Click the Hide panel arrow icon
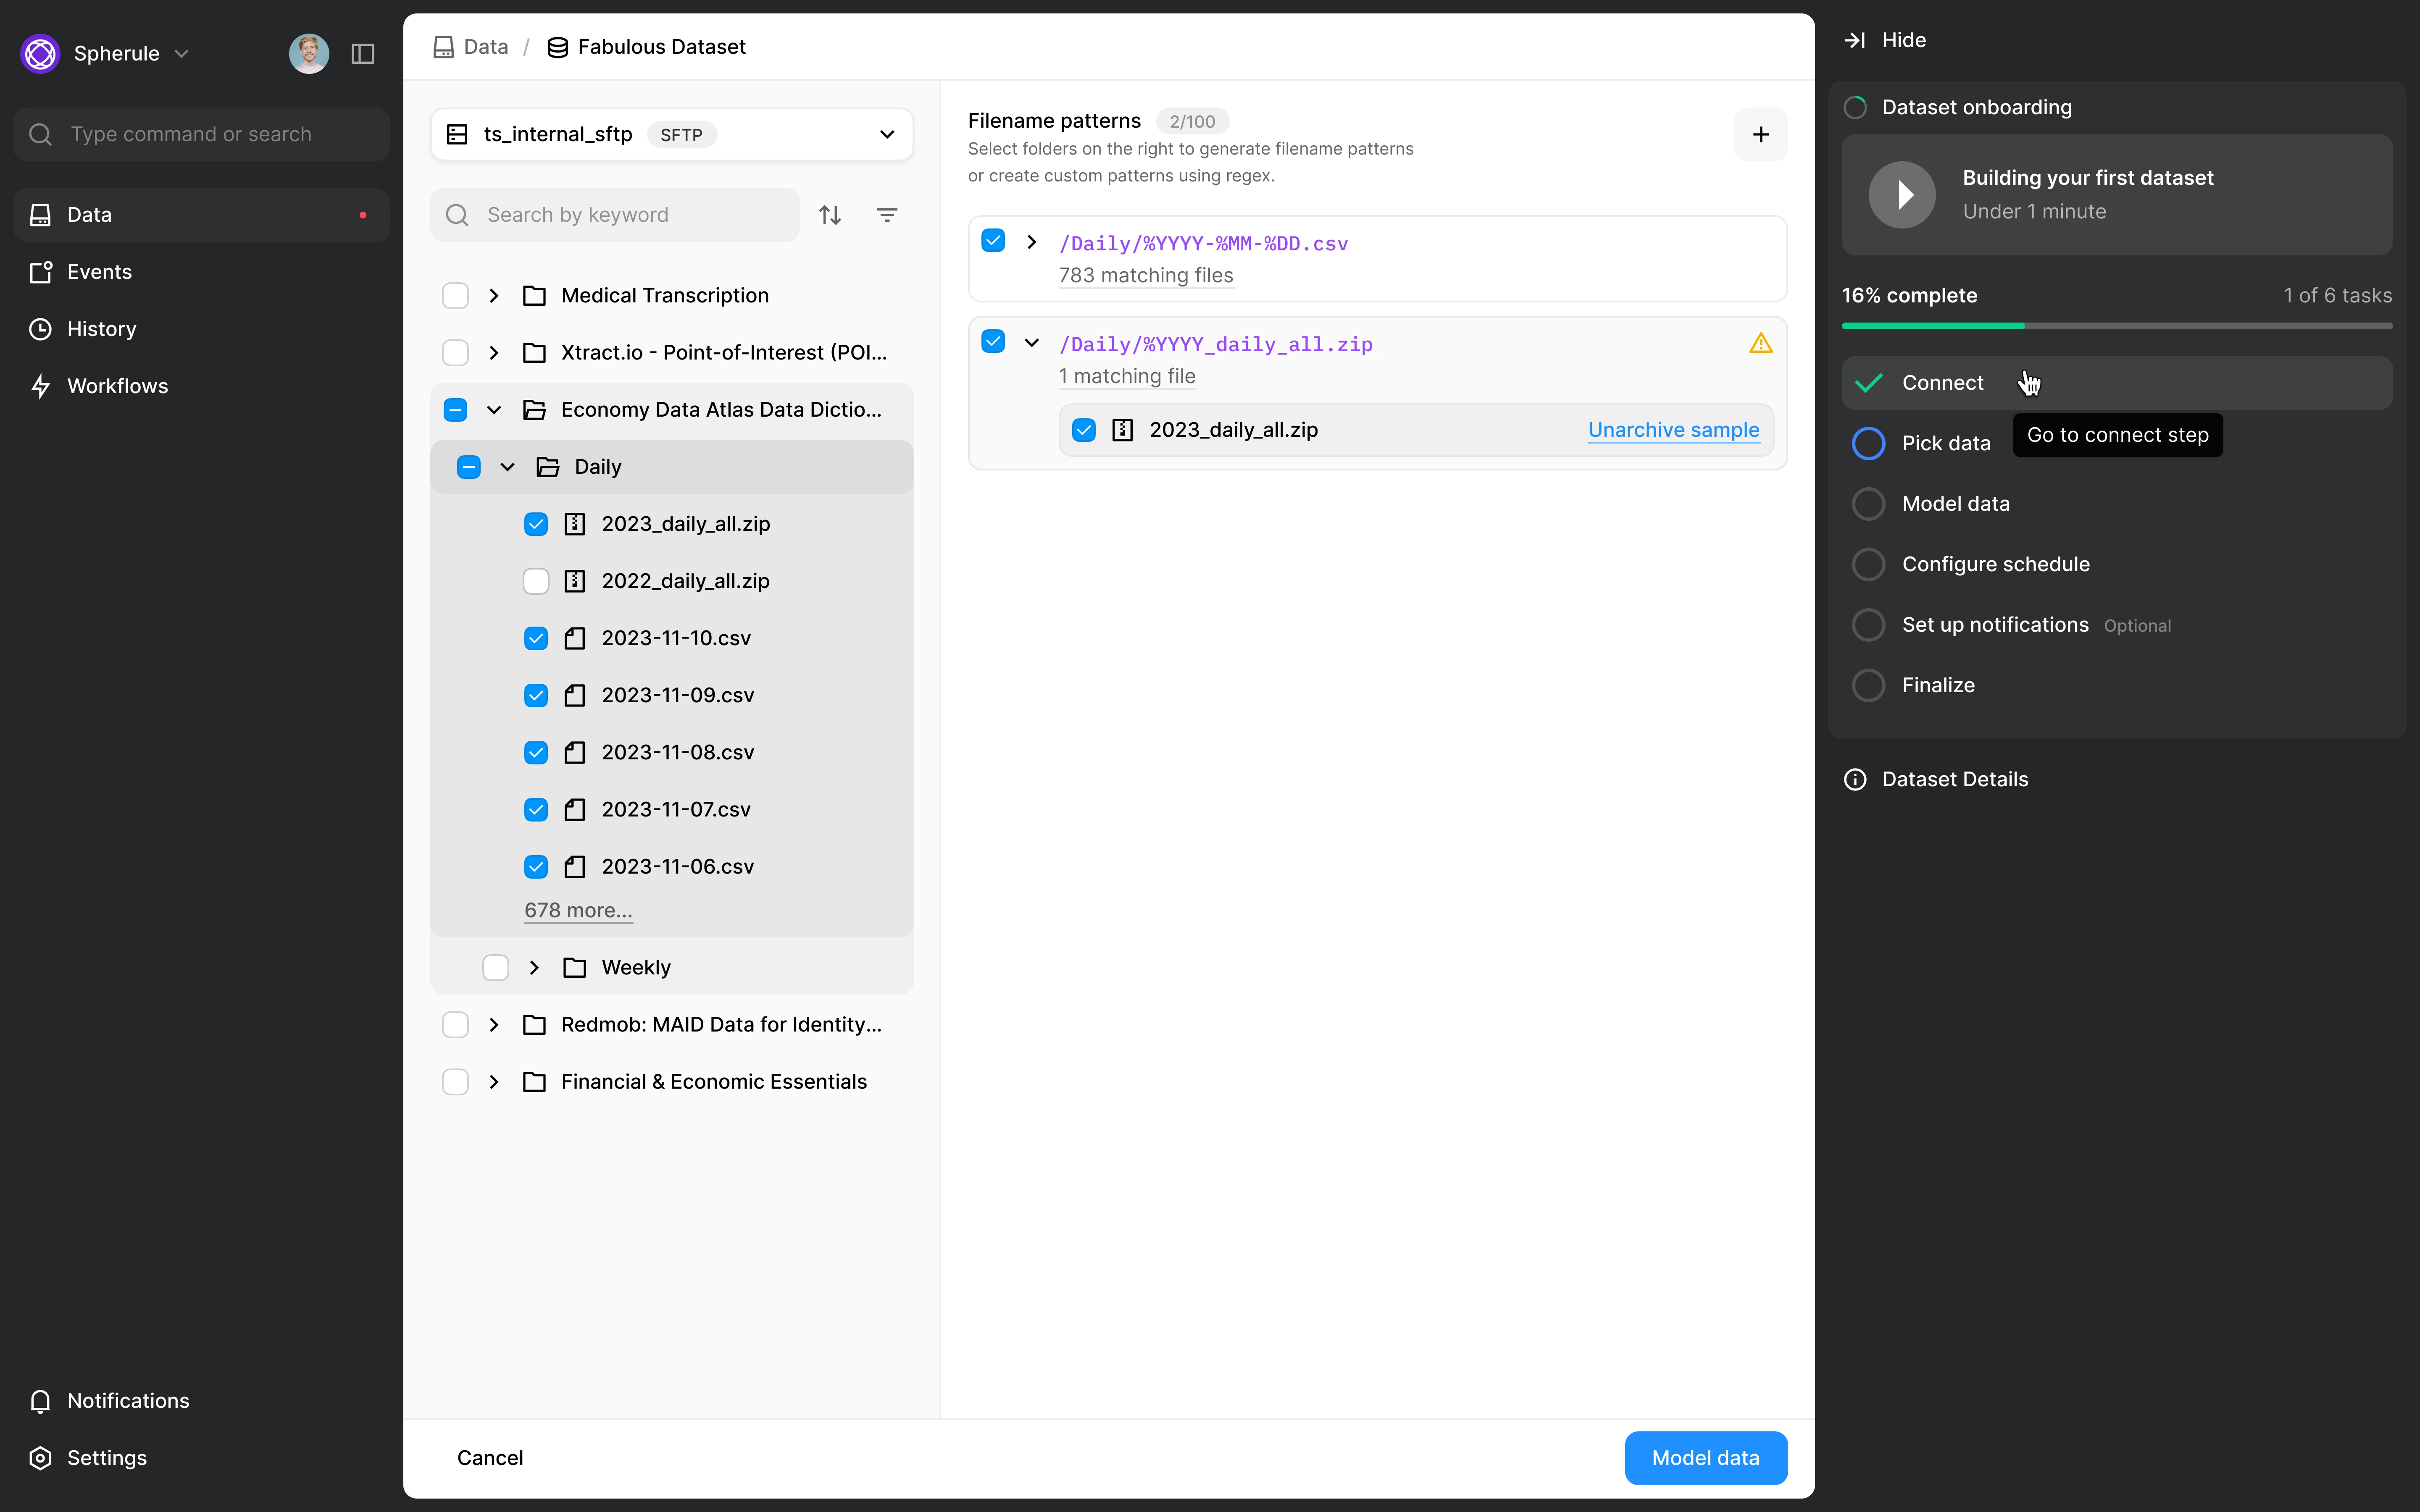2420x1512 pixels. pyautogui.click(x=1855, y=40)
